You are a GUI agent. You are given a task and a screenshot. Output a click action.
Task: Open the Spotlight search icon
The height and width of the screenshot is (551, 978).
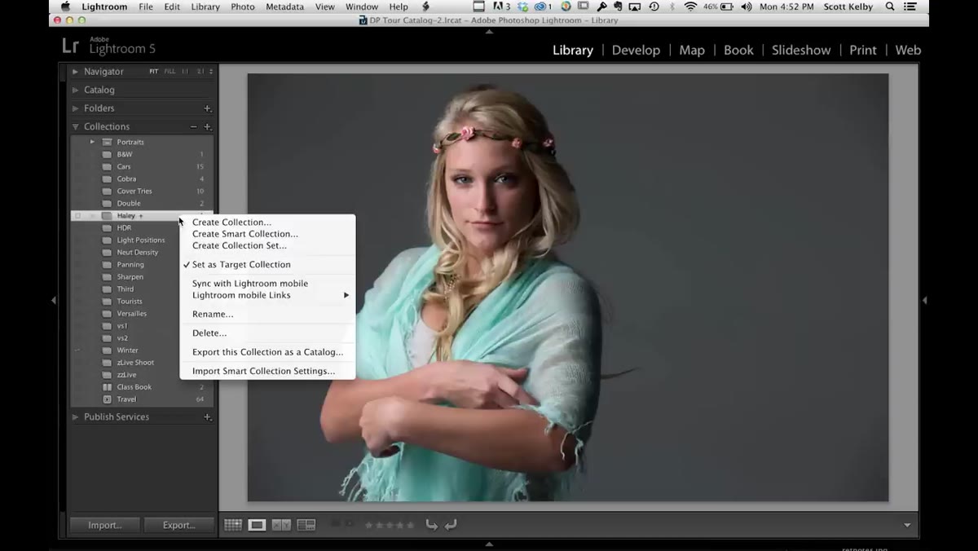click(x=889, y=7)
